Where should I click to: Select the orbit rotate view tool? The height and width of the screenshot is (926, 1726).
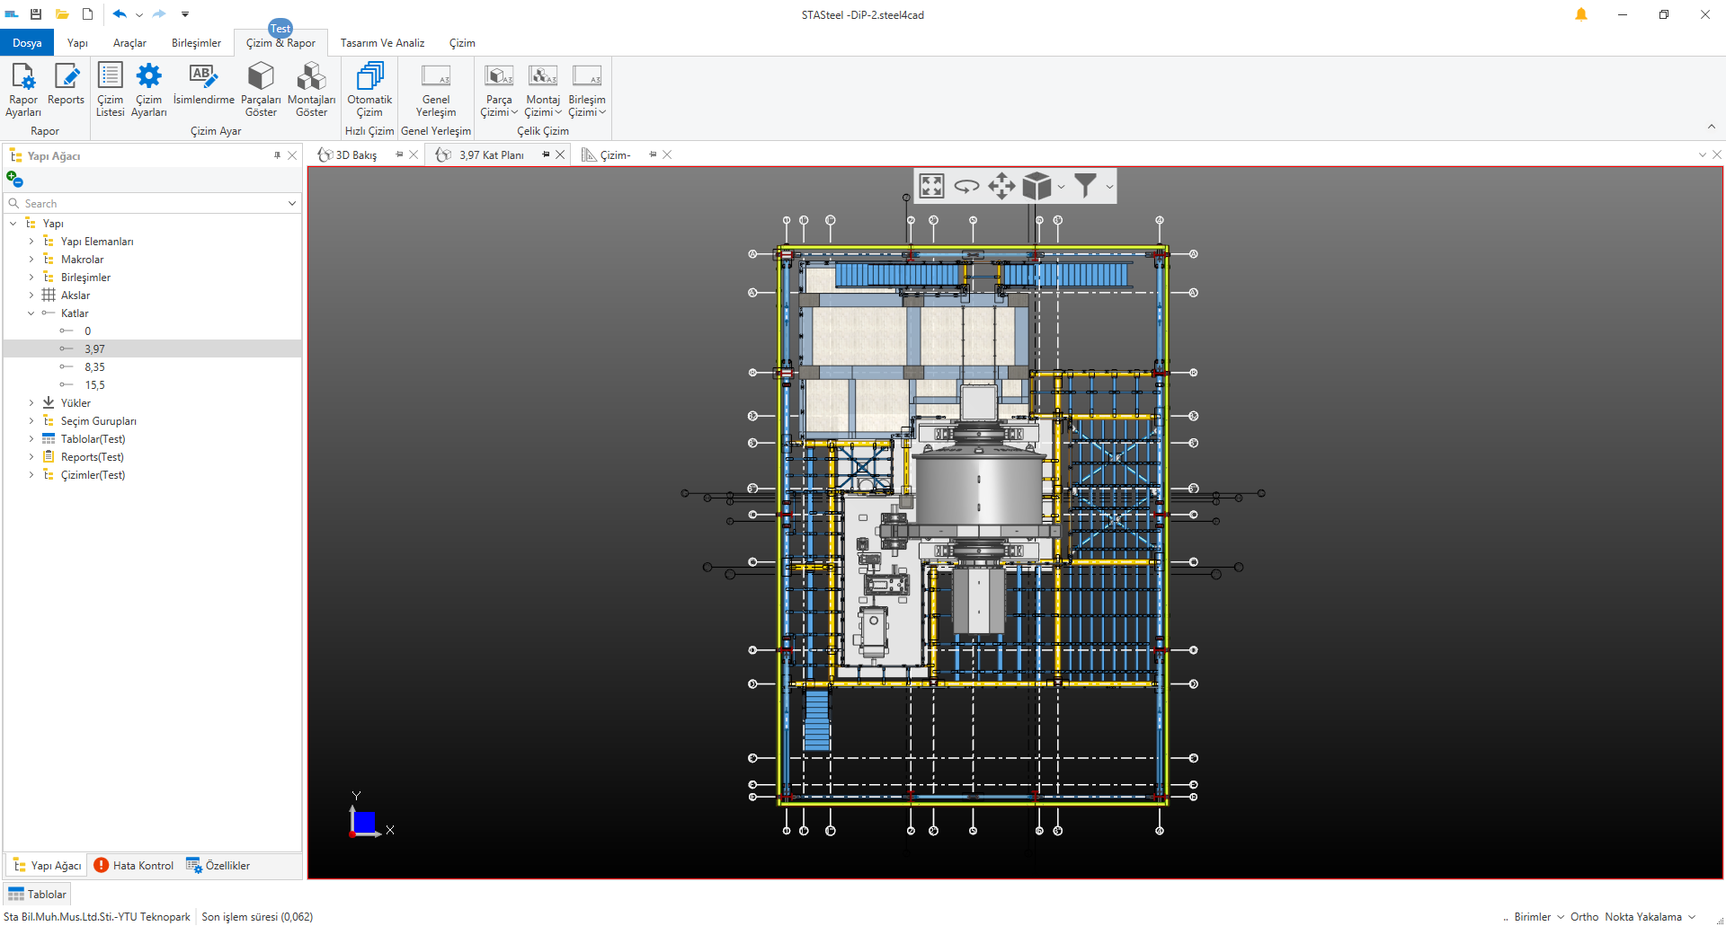pyautogui.click(x=966, y=186)
